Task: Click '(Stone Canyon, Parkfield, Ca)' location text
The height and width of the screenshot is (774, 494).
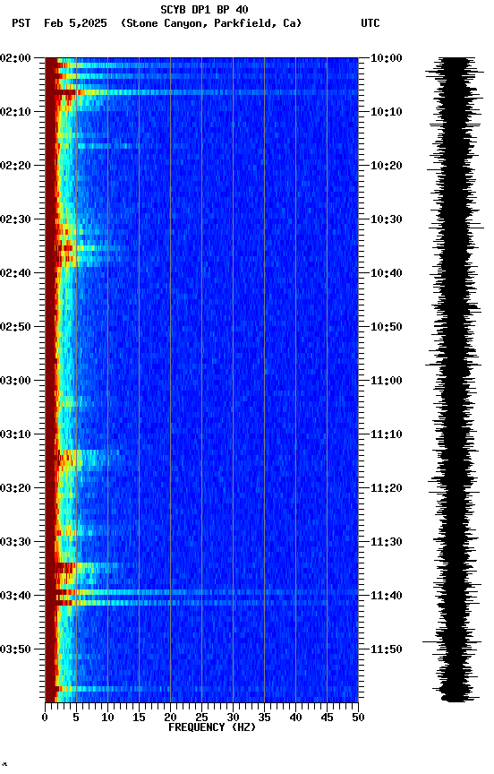Action: point(211,23)
